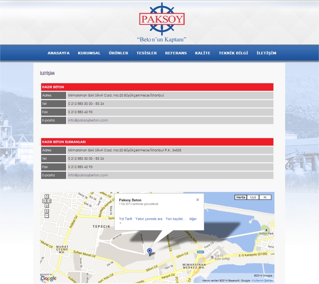Open the TEKNİK BİLGİ menu item
The width and height of the screenshot is (319, 284).
pyautogui.click(x=233, y=53)
